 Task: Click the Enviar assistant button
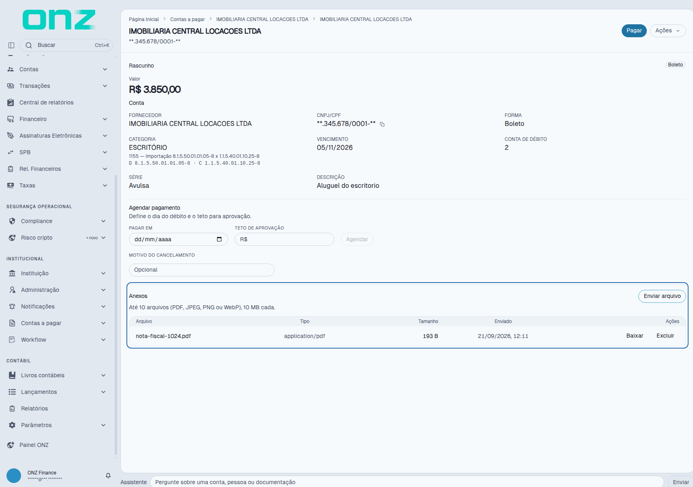tap(680, 482)
